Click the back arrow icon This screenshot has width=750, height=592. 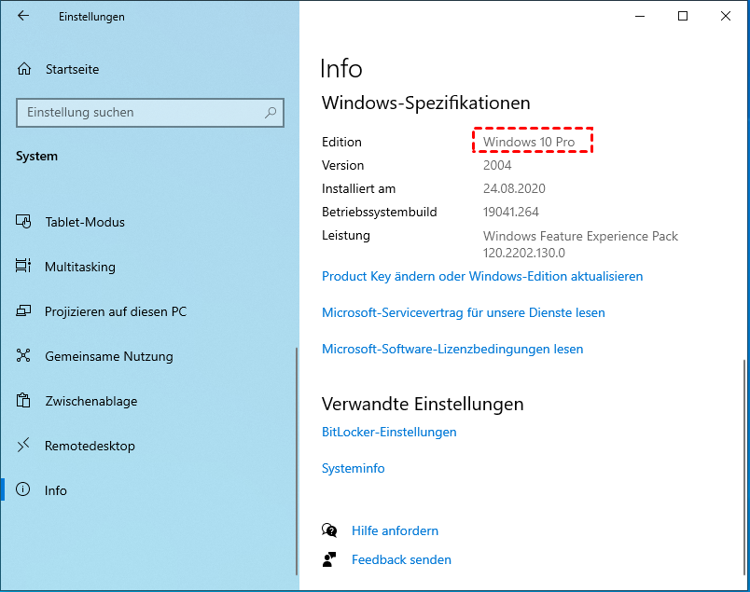click(23, 16)
